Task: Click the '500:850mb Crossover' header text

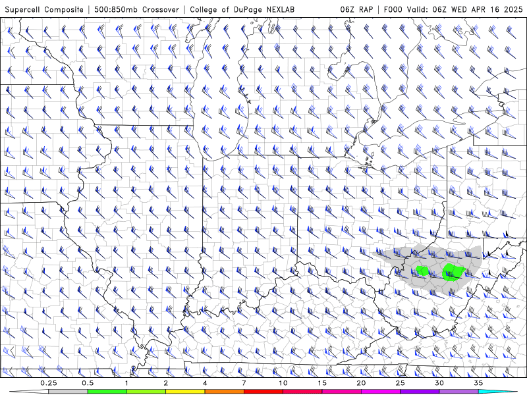Action: (136, 9)
